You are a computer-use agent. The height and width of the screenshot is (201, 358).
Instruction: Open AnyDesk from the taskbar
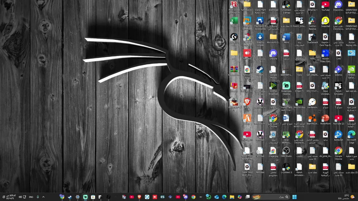pyautogui.click(x=155, y=197)
